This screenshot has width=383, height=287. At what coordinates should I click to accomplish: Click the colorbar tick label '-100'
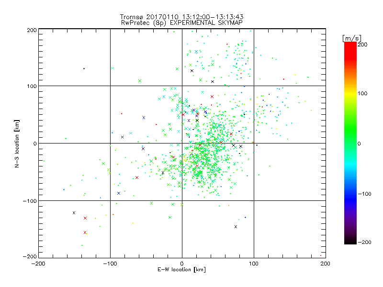(364, 194)
